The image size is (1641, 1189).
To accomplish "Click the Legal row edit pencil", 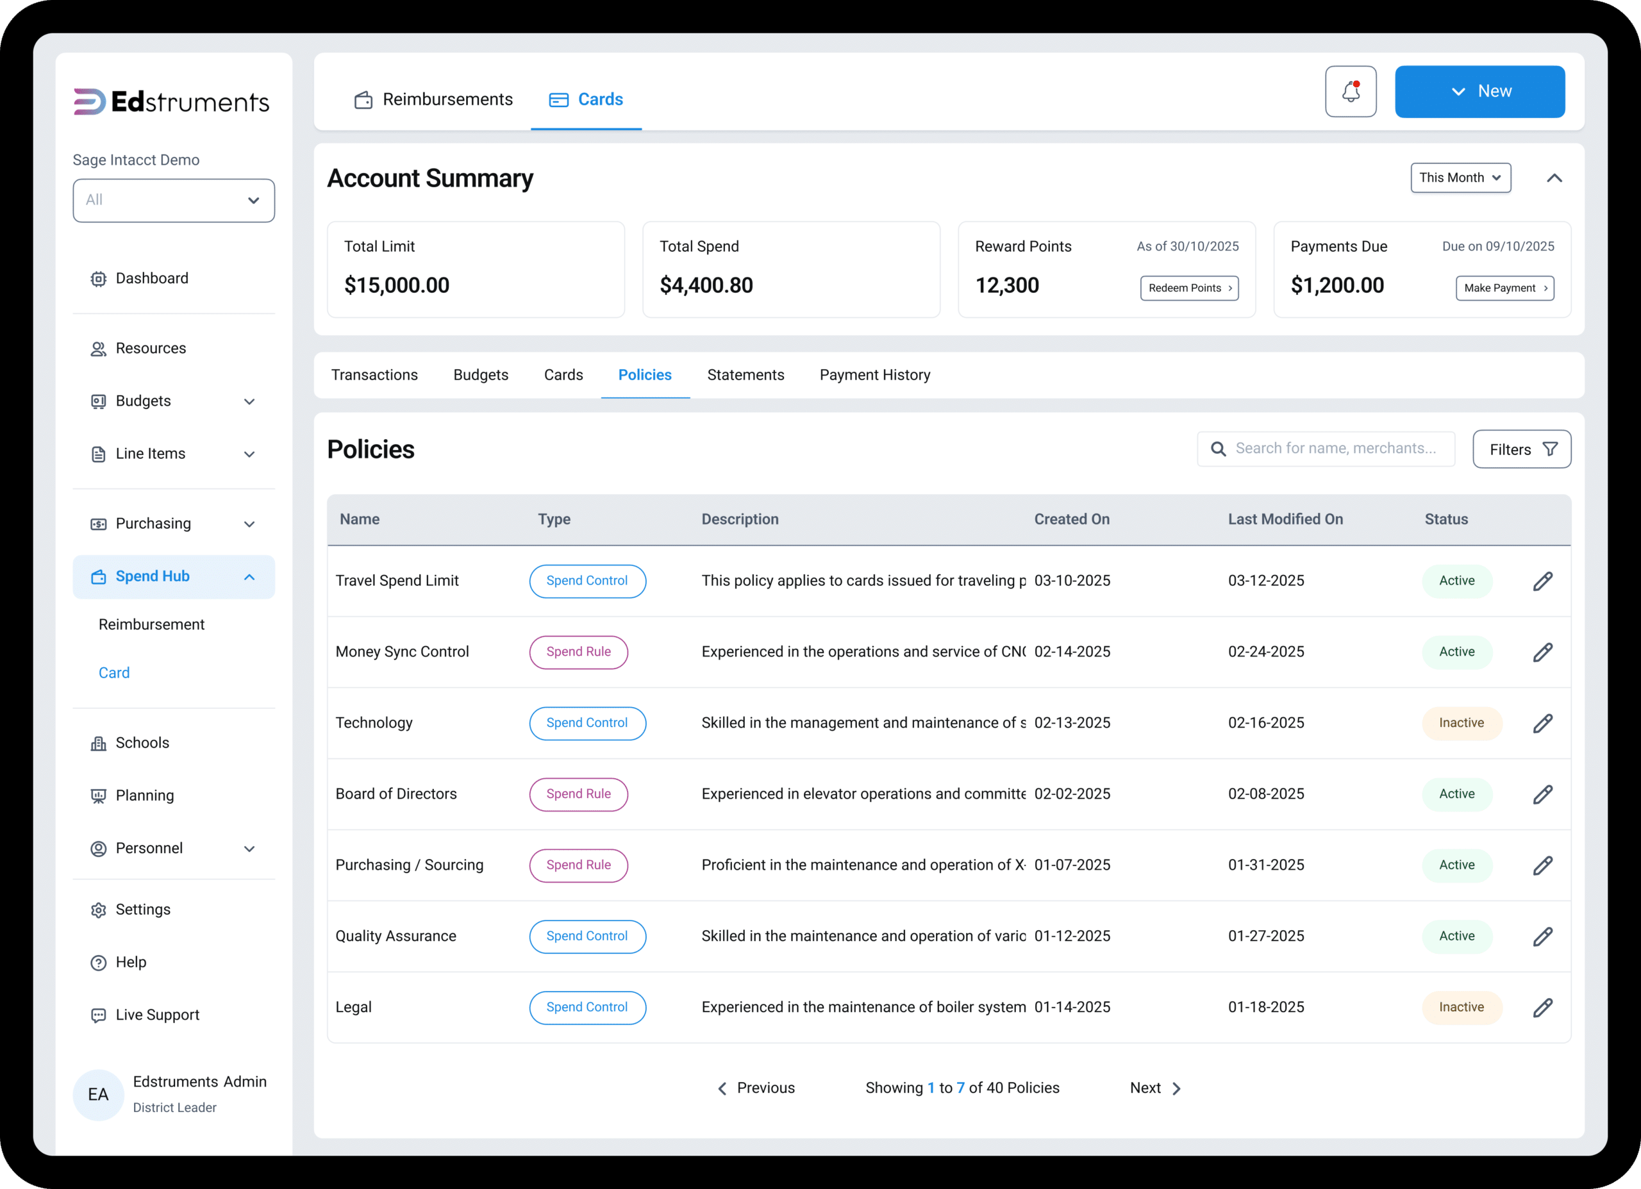I will (1542, 1008).
